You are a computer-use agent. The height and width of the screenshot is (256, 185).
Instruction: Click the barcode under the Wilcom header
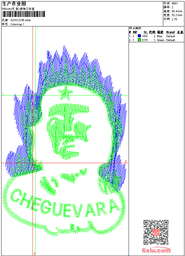pos(23,14)
